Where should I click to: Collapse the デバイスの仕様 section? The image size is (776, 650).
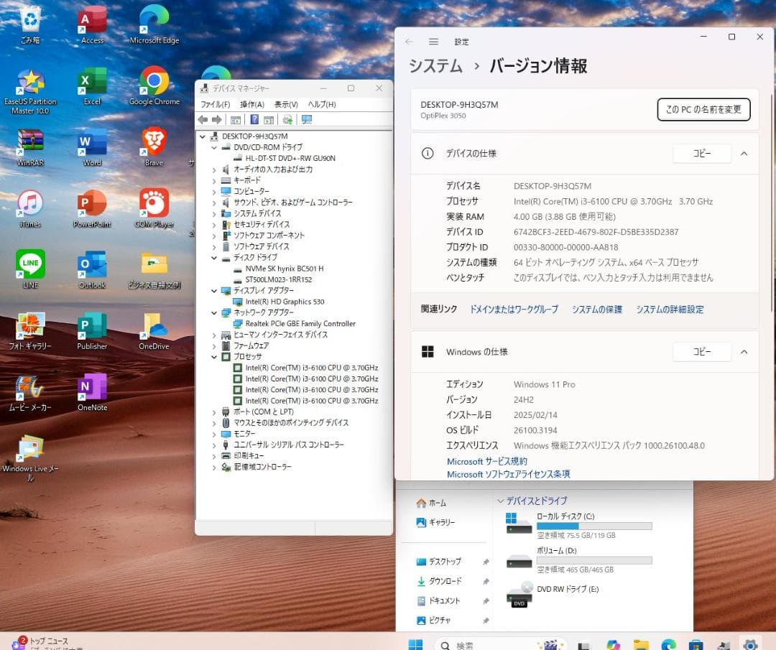744,153
